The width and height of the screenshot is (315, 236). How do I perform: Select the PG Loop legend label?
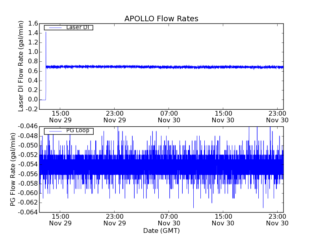[x=77, y=131]
